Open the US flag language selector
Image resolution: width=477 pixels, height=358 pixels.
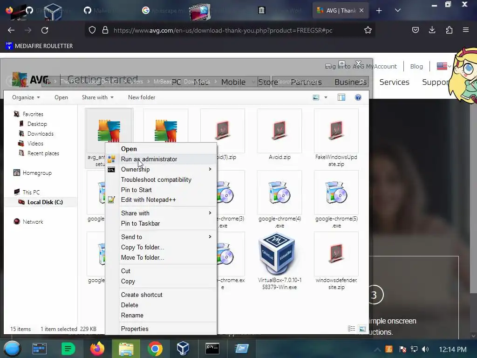[444, 66]
